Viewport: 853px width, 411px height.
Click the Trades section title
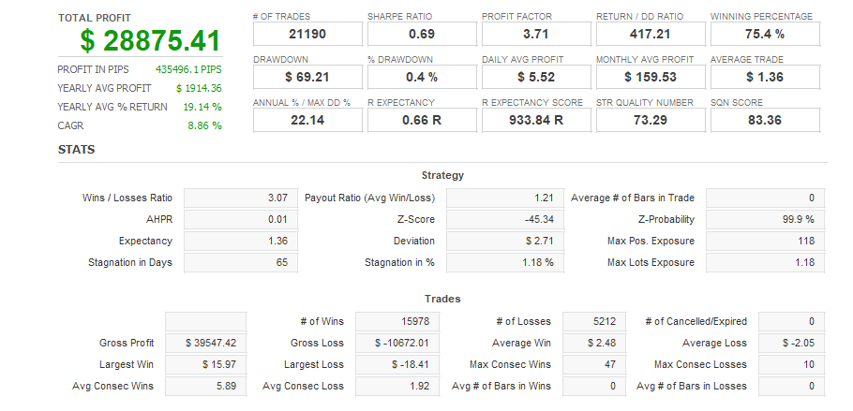442,299
